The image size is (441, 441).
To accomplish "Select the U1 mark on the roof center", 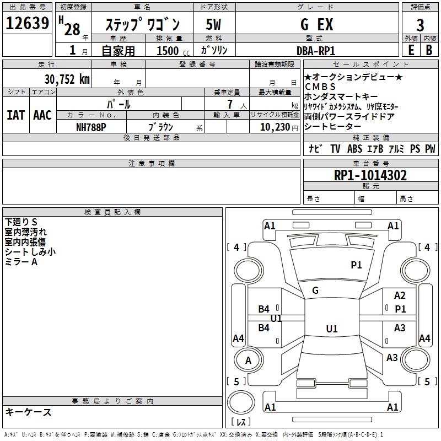I will tap(331, 329).
